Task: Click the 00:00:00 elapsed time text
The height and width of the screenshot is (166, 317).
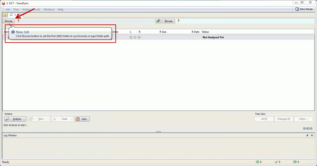Action: 308,129
